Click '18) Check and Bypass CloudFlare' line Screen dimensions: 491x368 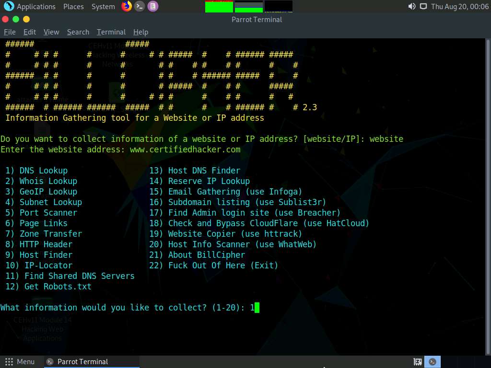click(x=259, y=223)
